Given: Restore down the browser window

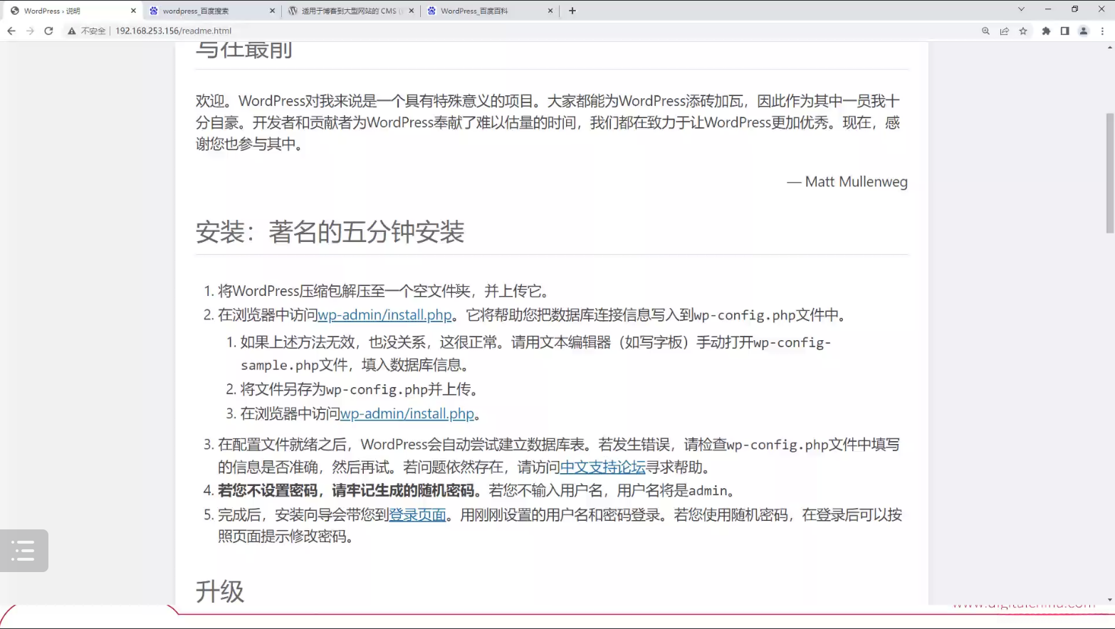Looking at the screenshot, I should click(1074, 9).
